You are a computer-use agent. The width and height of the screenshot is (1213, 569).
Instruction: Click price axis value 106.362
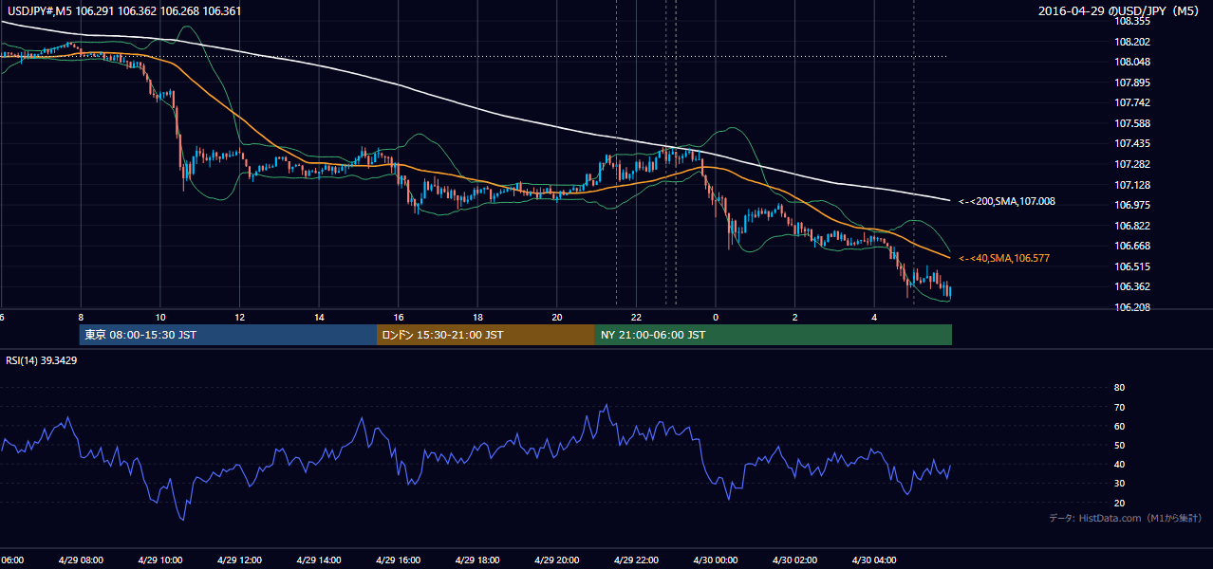1132,286
